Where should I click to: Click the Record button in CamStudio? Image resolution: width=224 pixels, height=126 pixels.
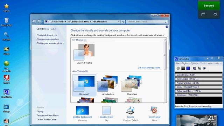pos(178,69)
